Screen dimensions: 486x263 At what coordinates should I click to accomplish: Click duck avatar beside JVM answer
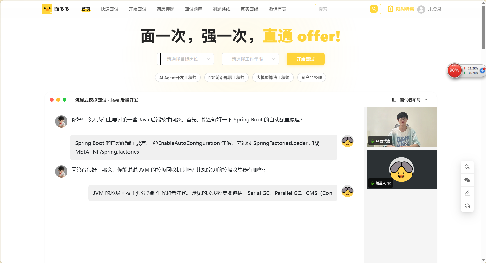coord(348,191)
